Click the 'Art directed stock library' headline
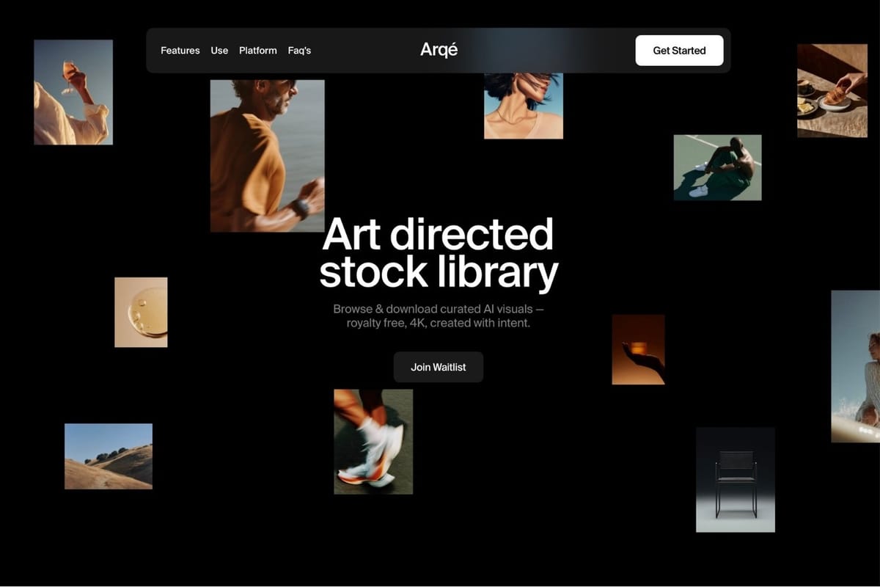This screenshot has width=880, height=587. pos(438,253)
